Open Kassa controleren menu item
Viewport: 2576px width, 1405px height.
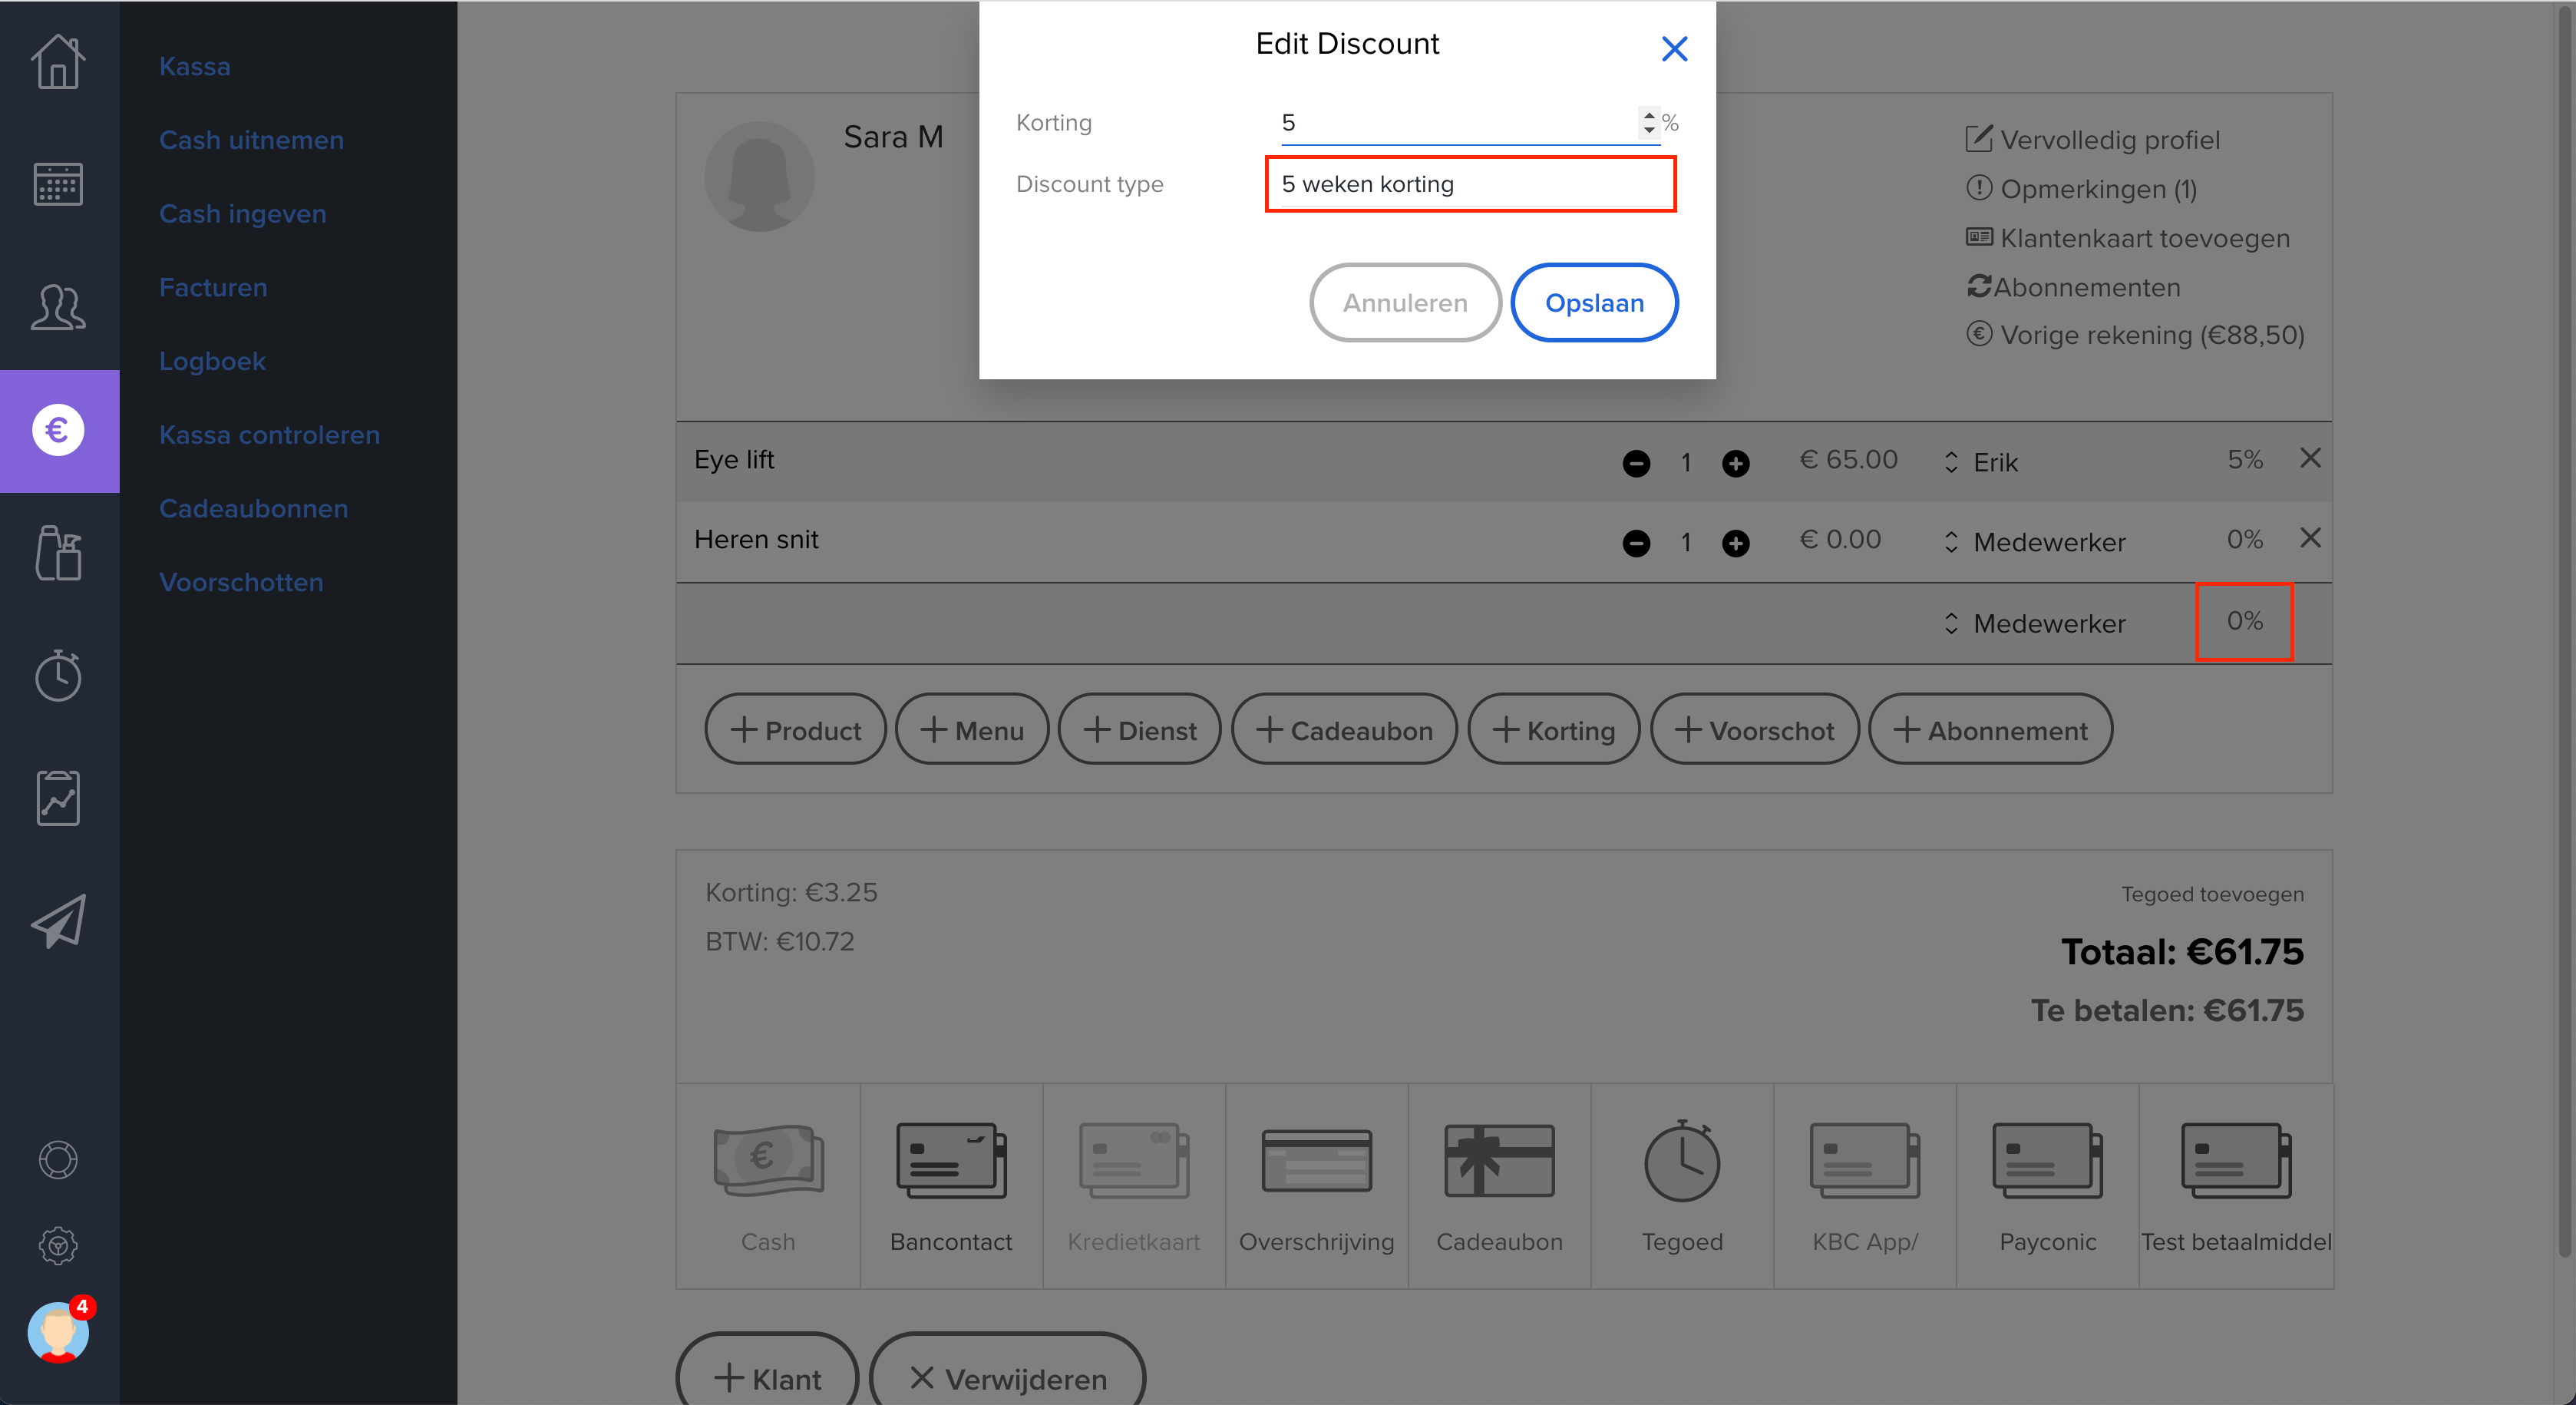point(269,435)
